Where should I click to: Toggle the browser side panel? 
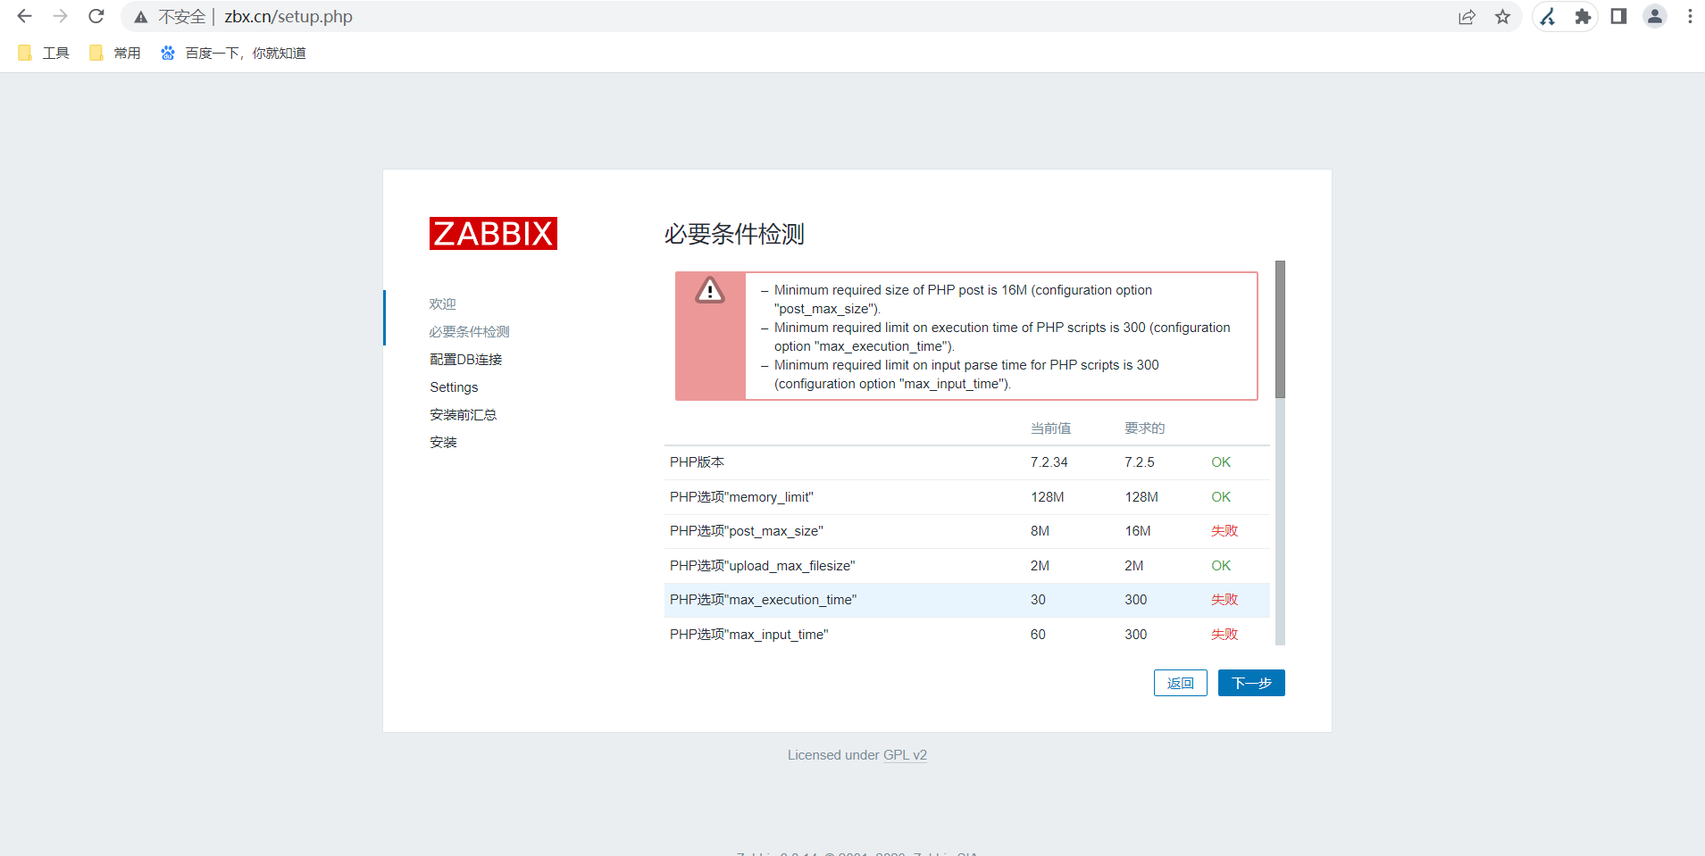click(x=1618, y=17)
